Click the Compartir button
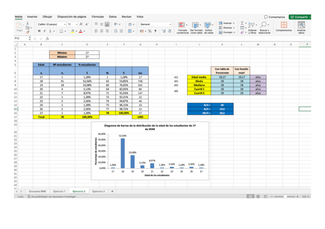The height and width of the screenshot is (229, 325). [300, 17]
